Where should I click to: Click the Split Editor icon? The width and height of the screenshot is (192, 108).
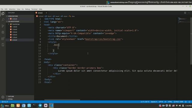tap(185, 13)
